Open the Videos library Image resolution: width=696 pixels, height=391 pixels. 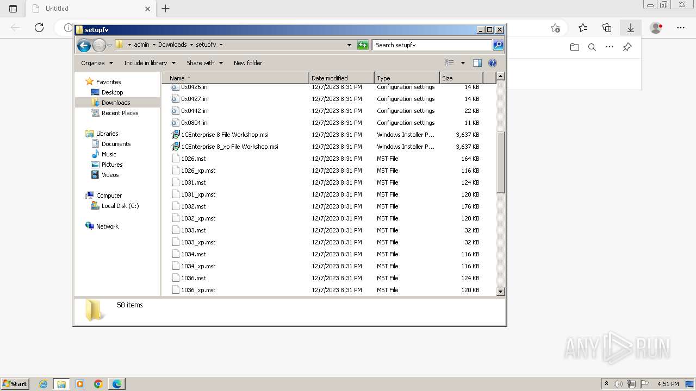110,175
